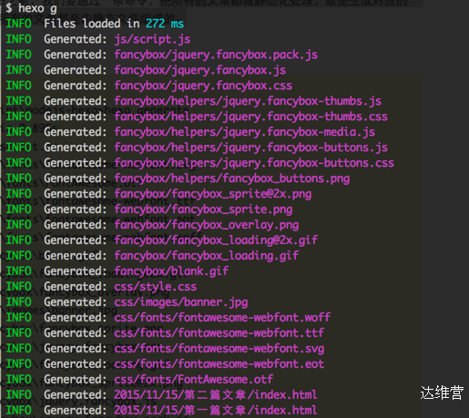This screenshot has width=469, height=418.
Task: Click the js/script.js file path
Action: coord(152,39)
